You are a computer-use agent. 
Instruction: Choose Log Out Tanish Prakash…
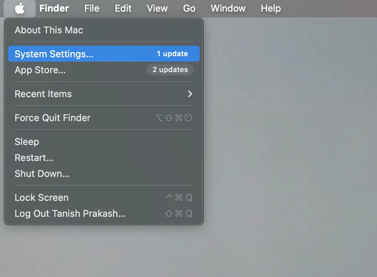[x=104, y=214]
